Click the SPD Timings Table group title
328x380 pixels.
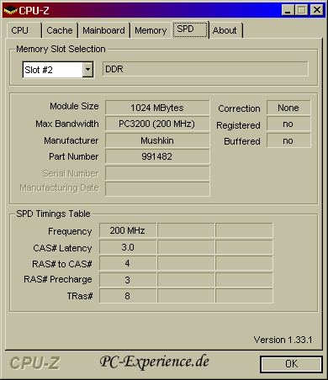pyautogui.click(x=53, y=214)
